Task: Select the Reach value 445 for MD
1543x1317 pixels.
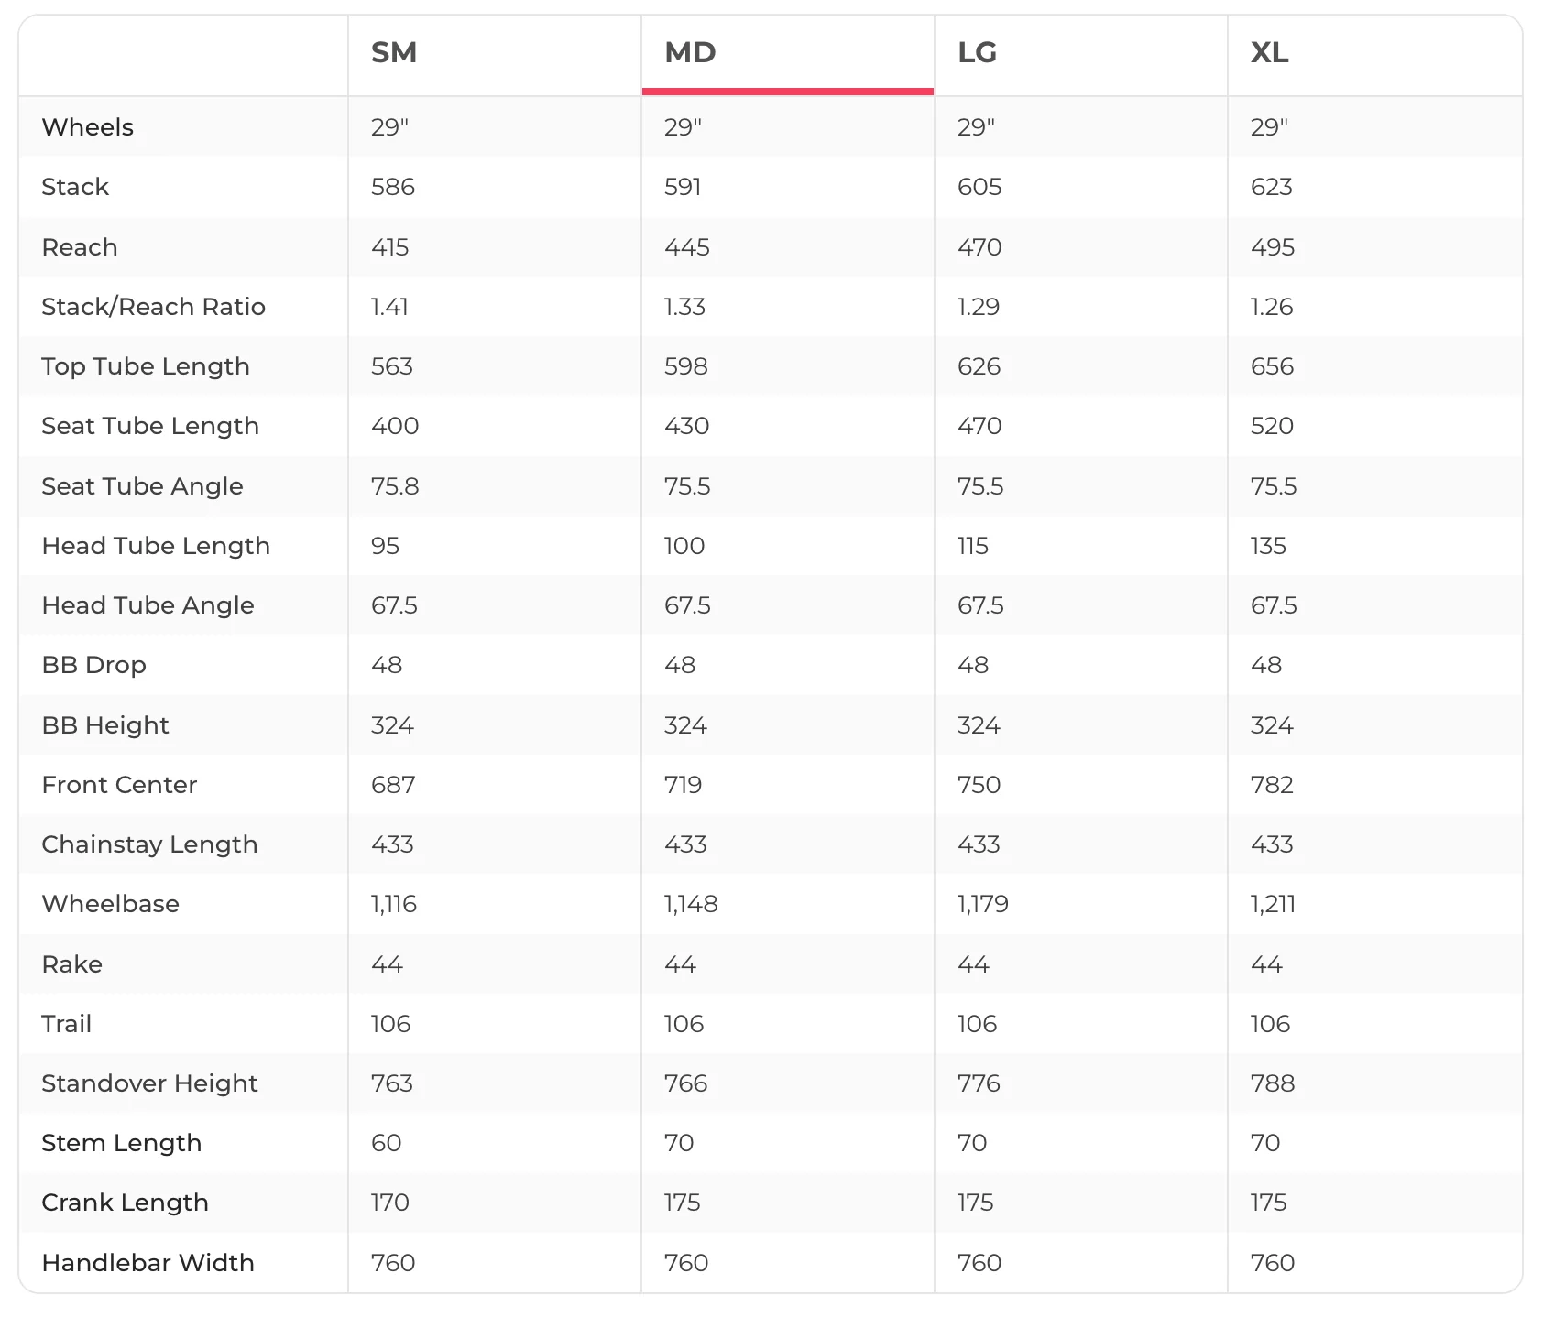Action: (687, 247)
